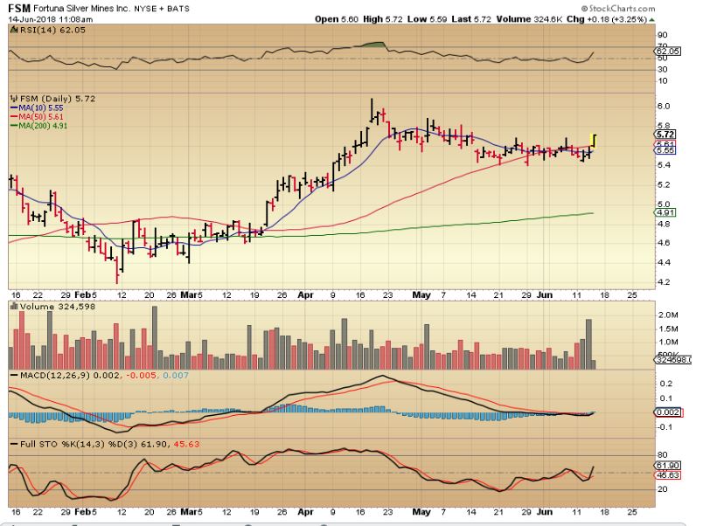Click the Apr label under the price panel

point(306,294)
